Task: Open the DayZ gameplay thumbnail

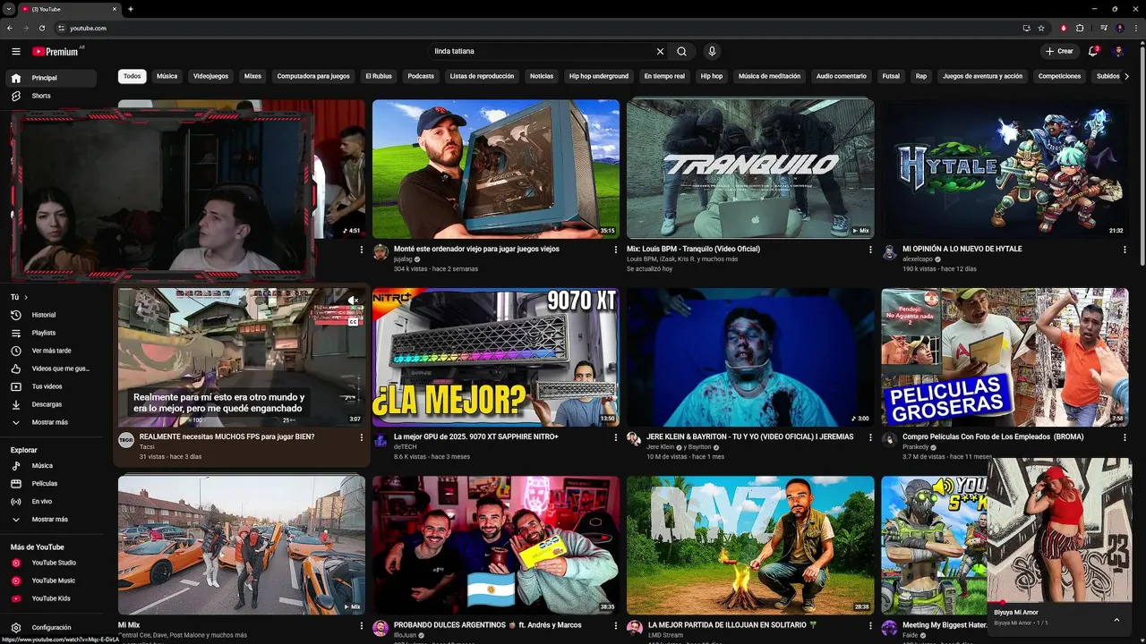Action: tap(750, 545)
